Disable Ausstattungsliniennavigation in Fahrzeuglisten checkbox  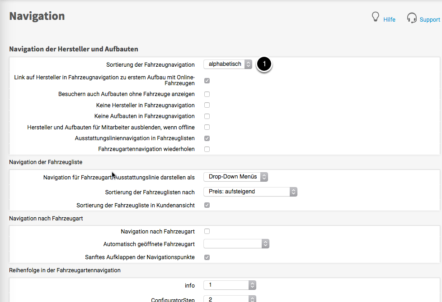tap(207, 138)
